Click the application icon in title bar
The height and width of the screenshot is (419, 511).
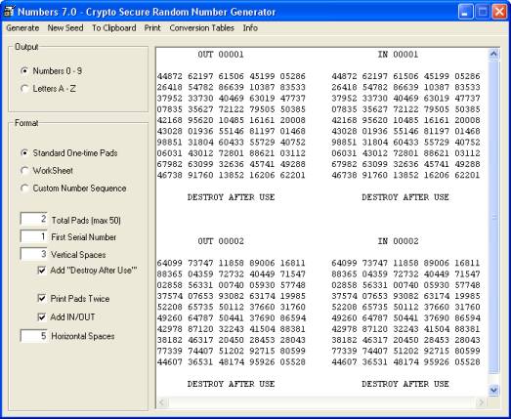9,11
